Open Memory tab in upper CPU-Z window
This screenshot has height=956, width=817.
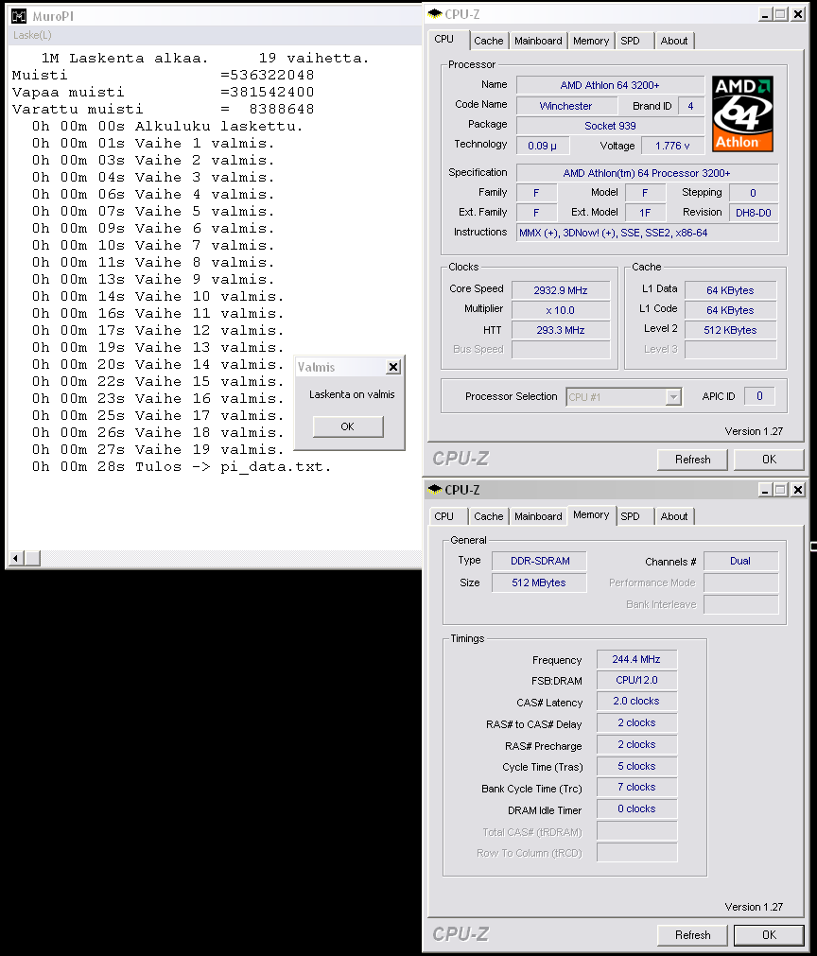(591, 41)
